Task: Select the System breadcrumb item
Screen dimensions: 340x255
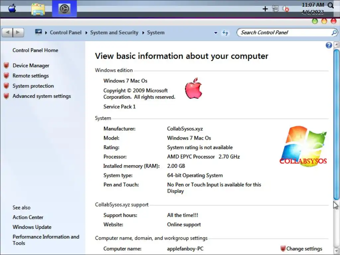Action: (156, 33)
